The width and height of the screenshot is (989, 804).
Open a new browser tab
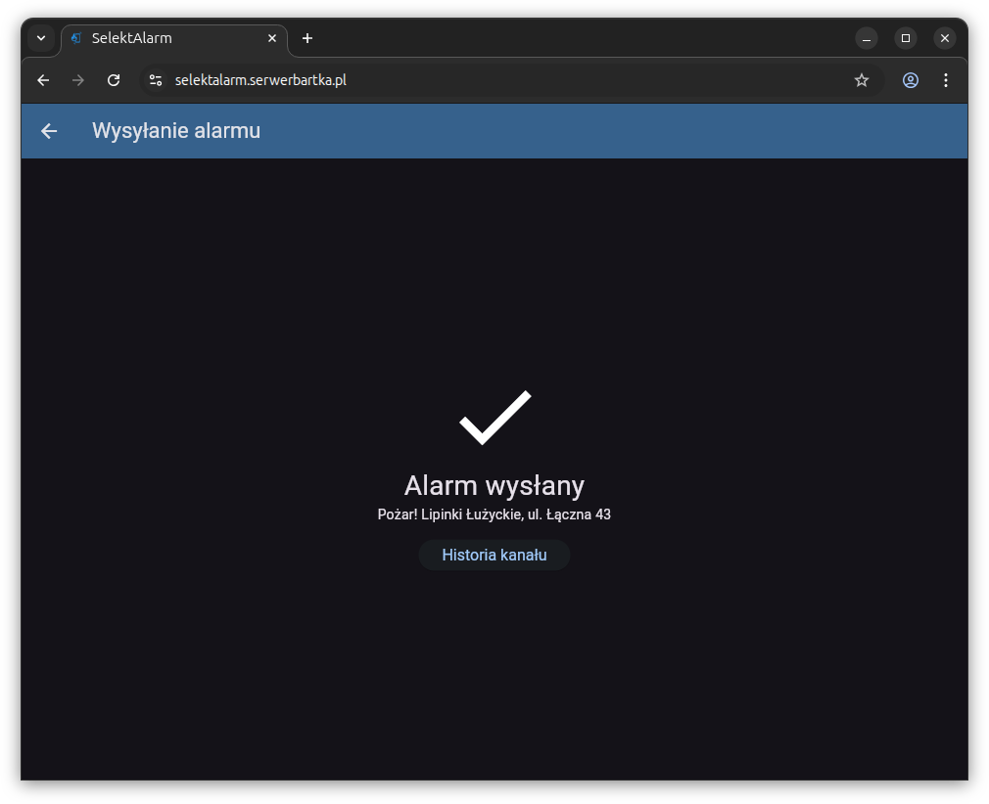click(307, 38)
